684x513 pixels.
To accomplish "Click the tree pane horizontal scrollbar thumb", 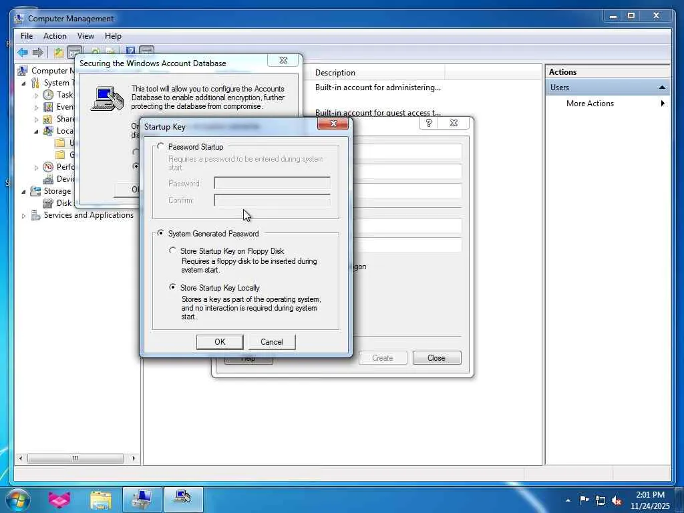I will (75, 458).
